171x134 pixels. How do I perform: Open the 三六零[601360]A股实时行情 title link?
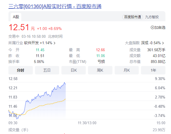click(x=55, y=6)
